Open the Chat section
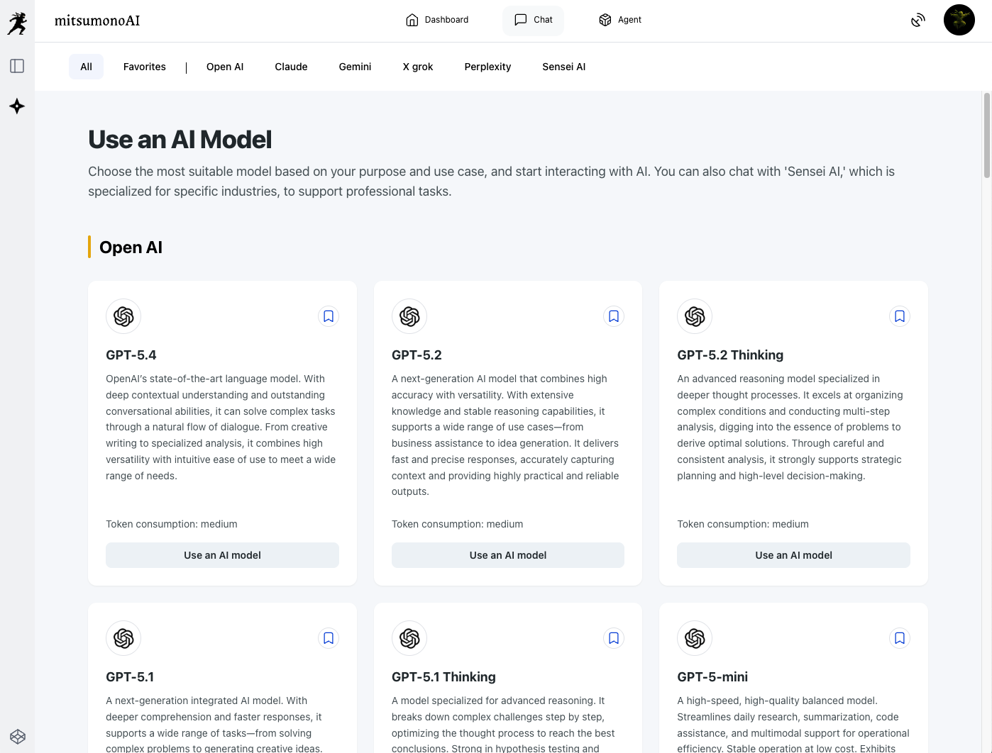Screen dimensions: 992x753 pyautogui.click(x=533, y=20)
